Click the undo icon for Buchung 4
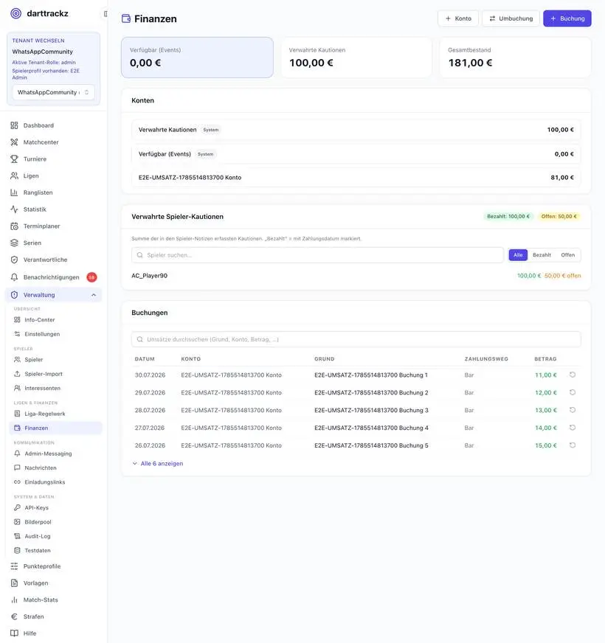 pos(573,428)
